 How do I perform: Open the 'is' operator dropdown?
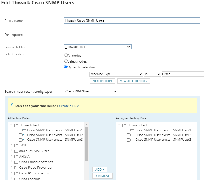(x=153, y=74)
